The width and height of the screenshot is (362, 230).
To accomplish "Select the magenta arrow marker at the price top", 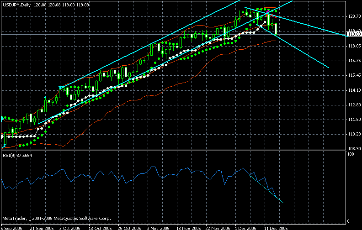I will point(267,11).
